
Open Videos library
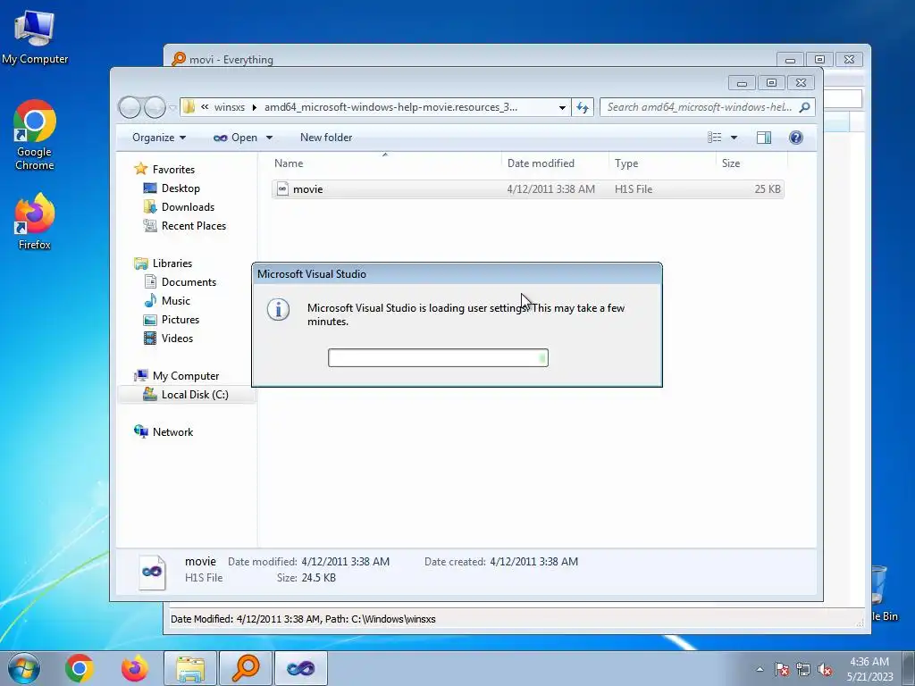click(177, 338)
